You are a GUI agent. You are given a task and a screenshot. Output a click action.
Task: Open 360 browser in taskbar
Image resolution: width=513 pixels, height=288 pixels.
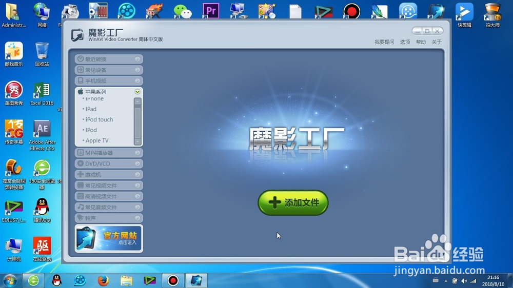click(x=33, y=280)
